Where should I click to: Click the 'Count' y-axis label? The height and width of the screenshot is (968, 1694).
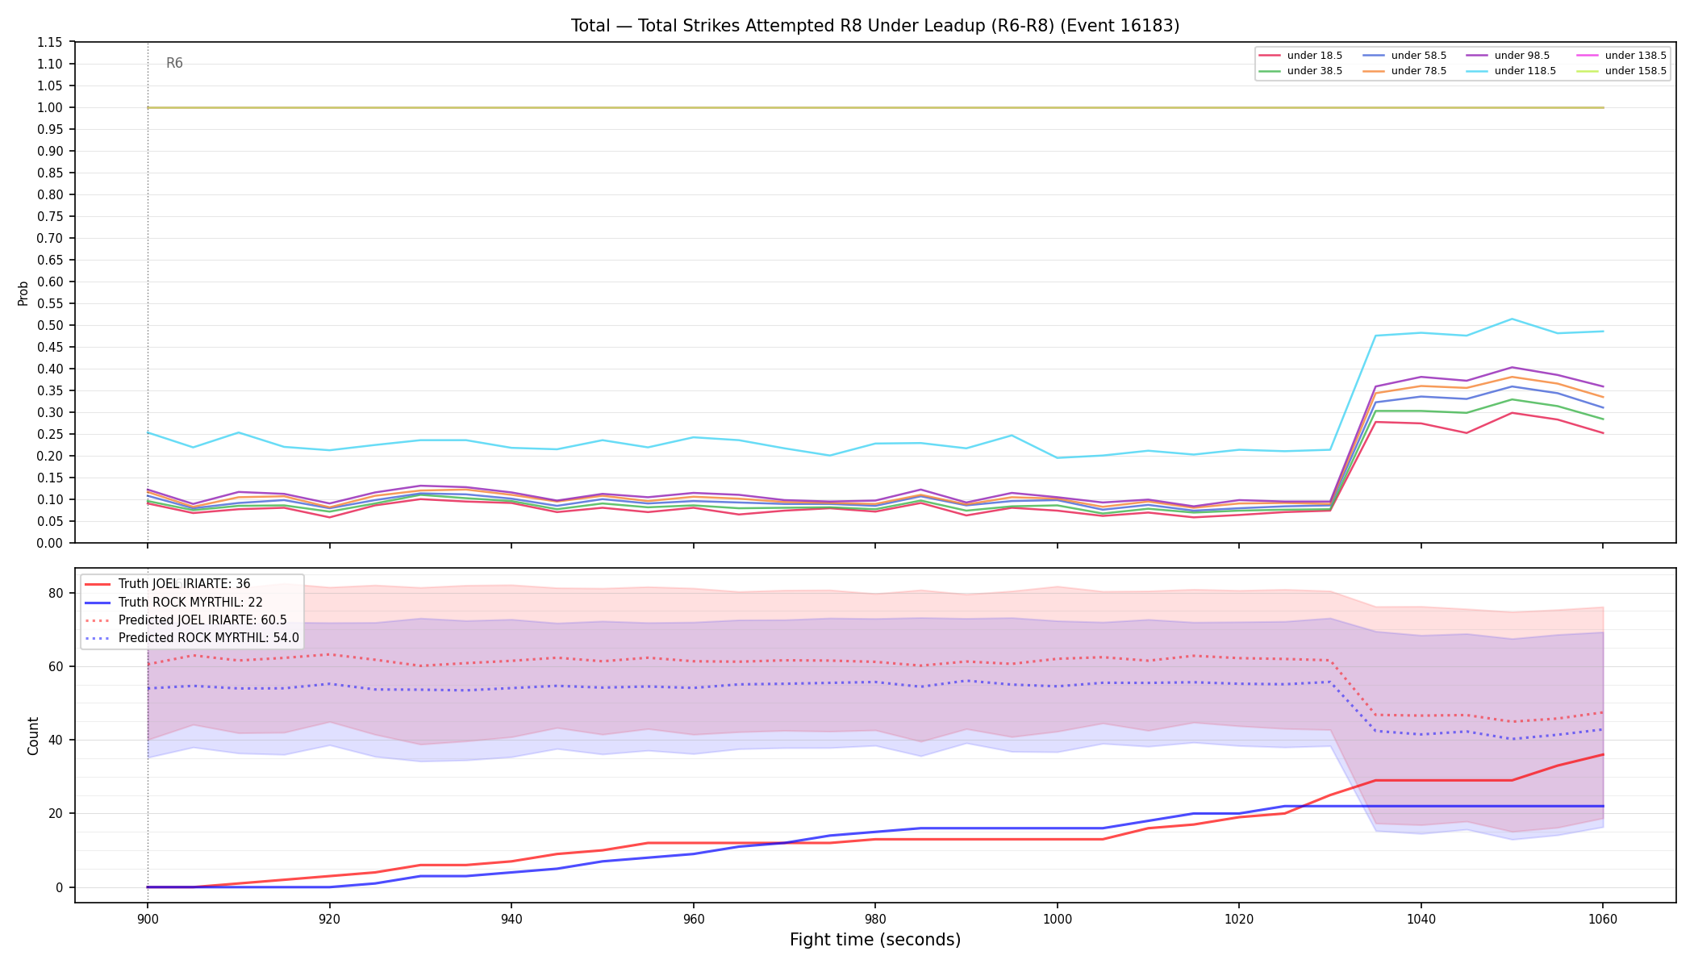pyautogui.click(x=33, y=736)
